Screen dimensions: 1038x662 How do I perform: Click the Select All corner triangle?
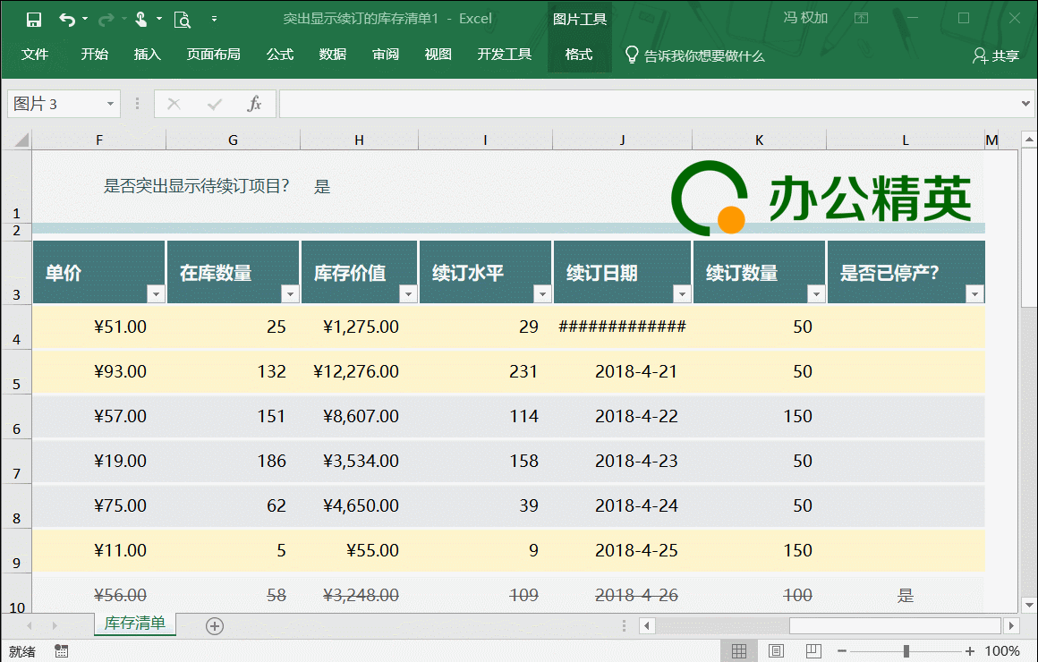pos(20,140)
